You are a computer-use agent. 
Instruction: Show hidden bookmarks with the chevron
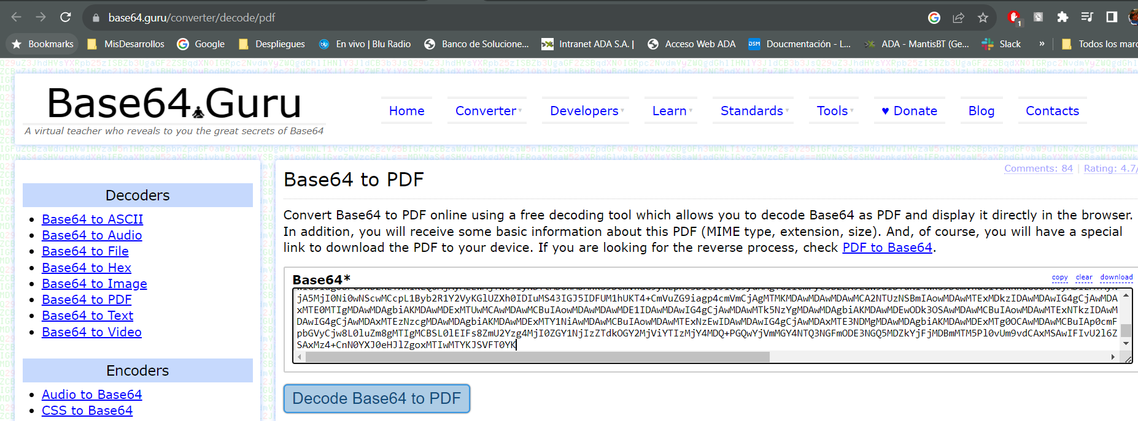click(1042, 44)
